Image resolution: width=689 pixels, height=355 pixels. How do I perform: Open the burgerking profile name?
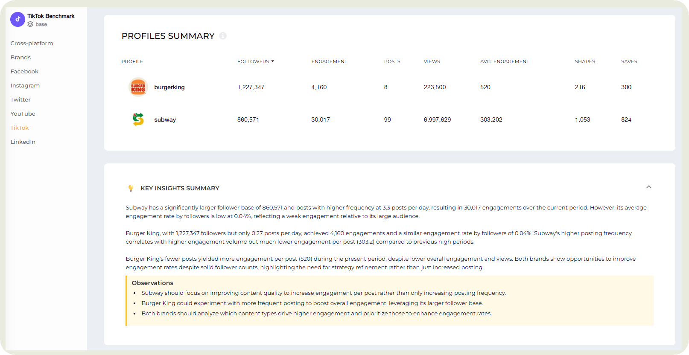point(169,87)
